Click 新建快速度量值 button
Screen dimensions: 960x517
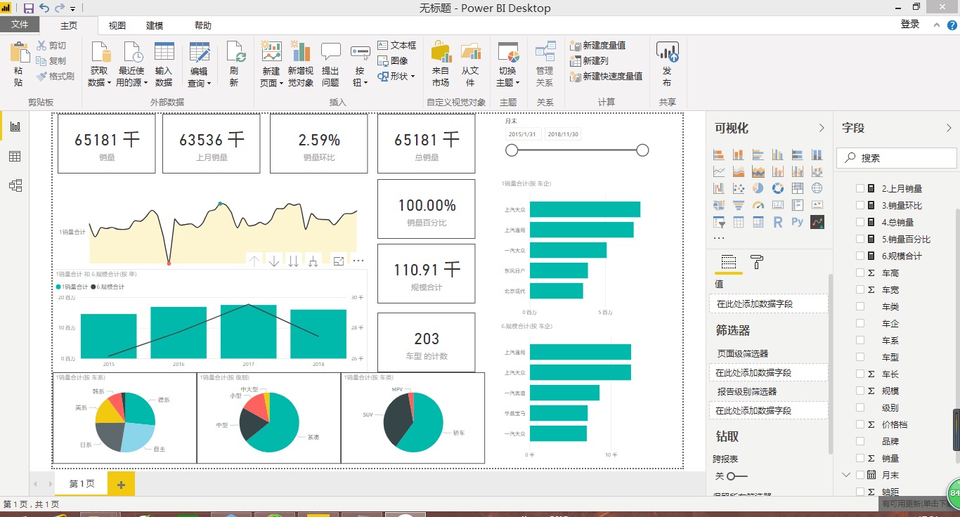coord(607,76)
